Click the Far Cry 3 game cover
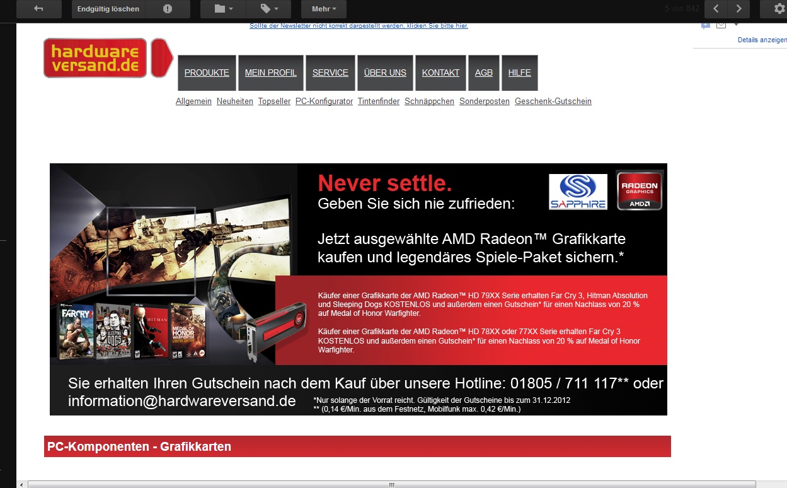Screen dimensions: 787x488 76,332
